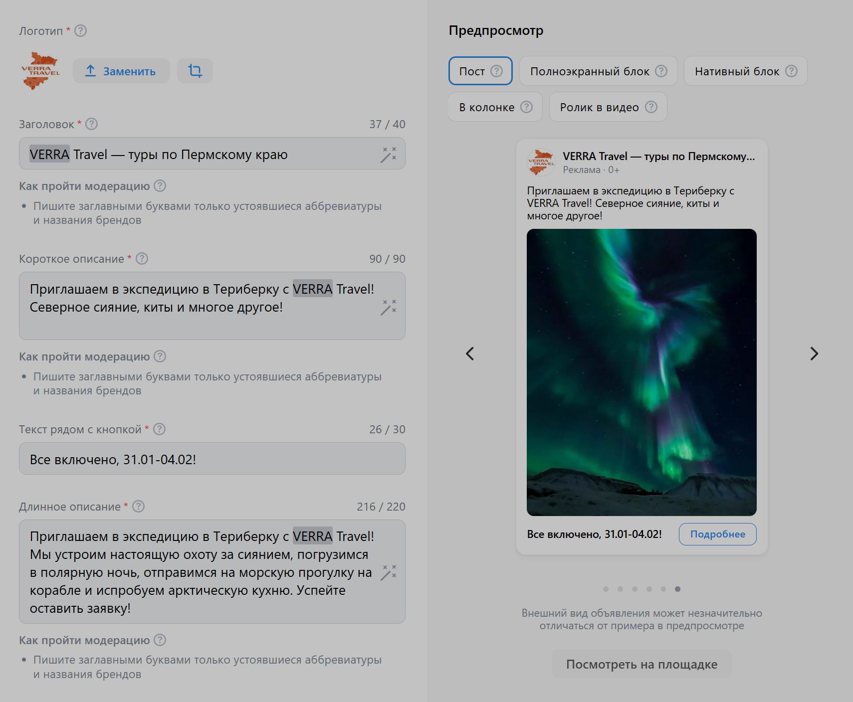Open help icon on Полноэкранный блок tab
The height and width of the screenshot is (702, 853).
(x=661, y=71)
